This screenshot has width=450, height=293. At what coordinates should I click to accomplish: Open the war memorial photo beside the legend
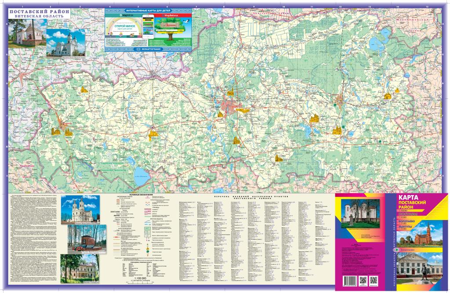click(87, 238)
